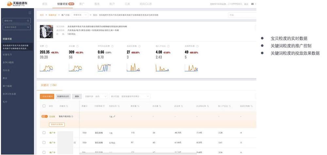327x155 pixels.
Task: Sort by 展现量 column sort icon
Action: [x=138, y=106]
